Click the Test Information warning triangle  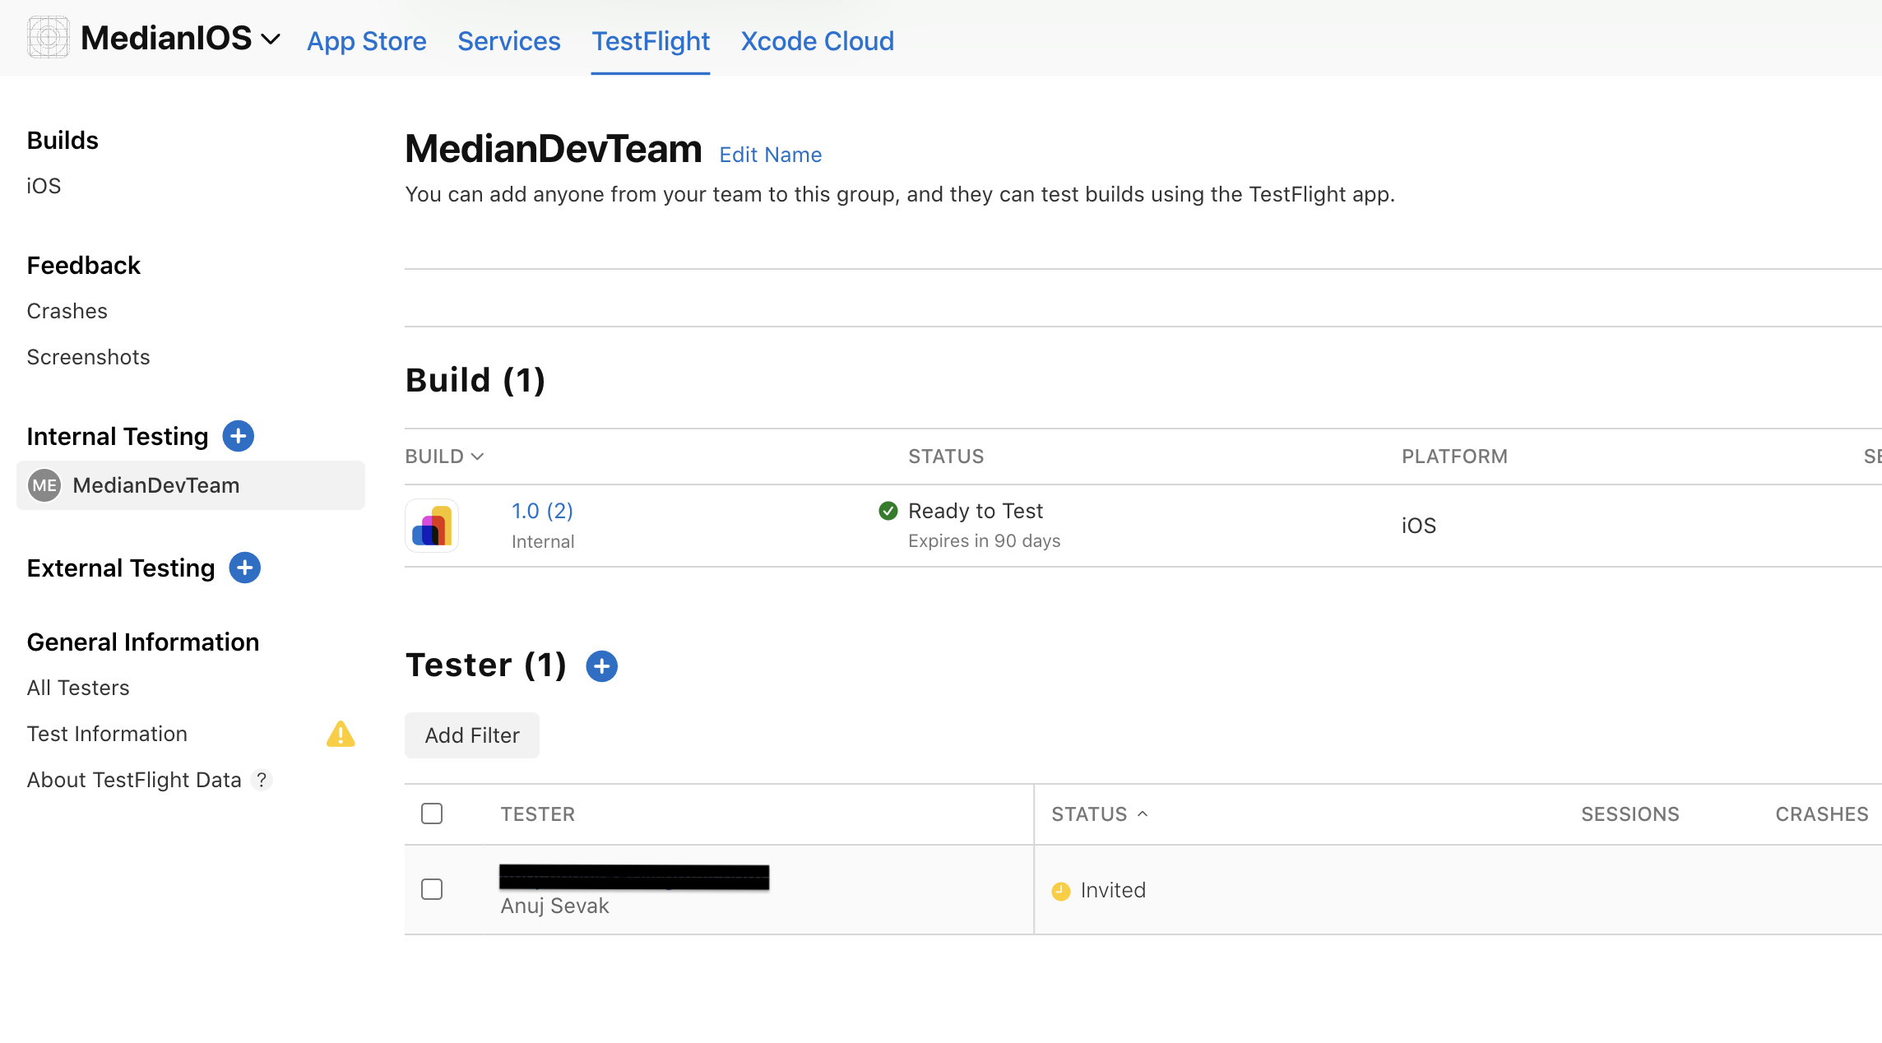pyautogui.click(x=341, y=734)
